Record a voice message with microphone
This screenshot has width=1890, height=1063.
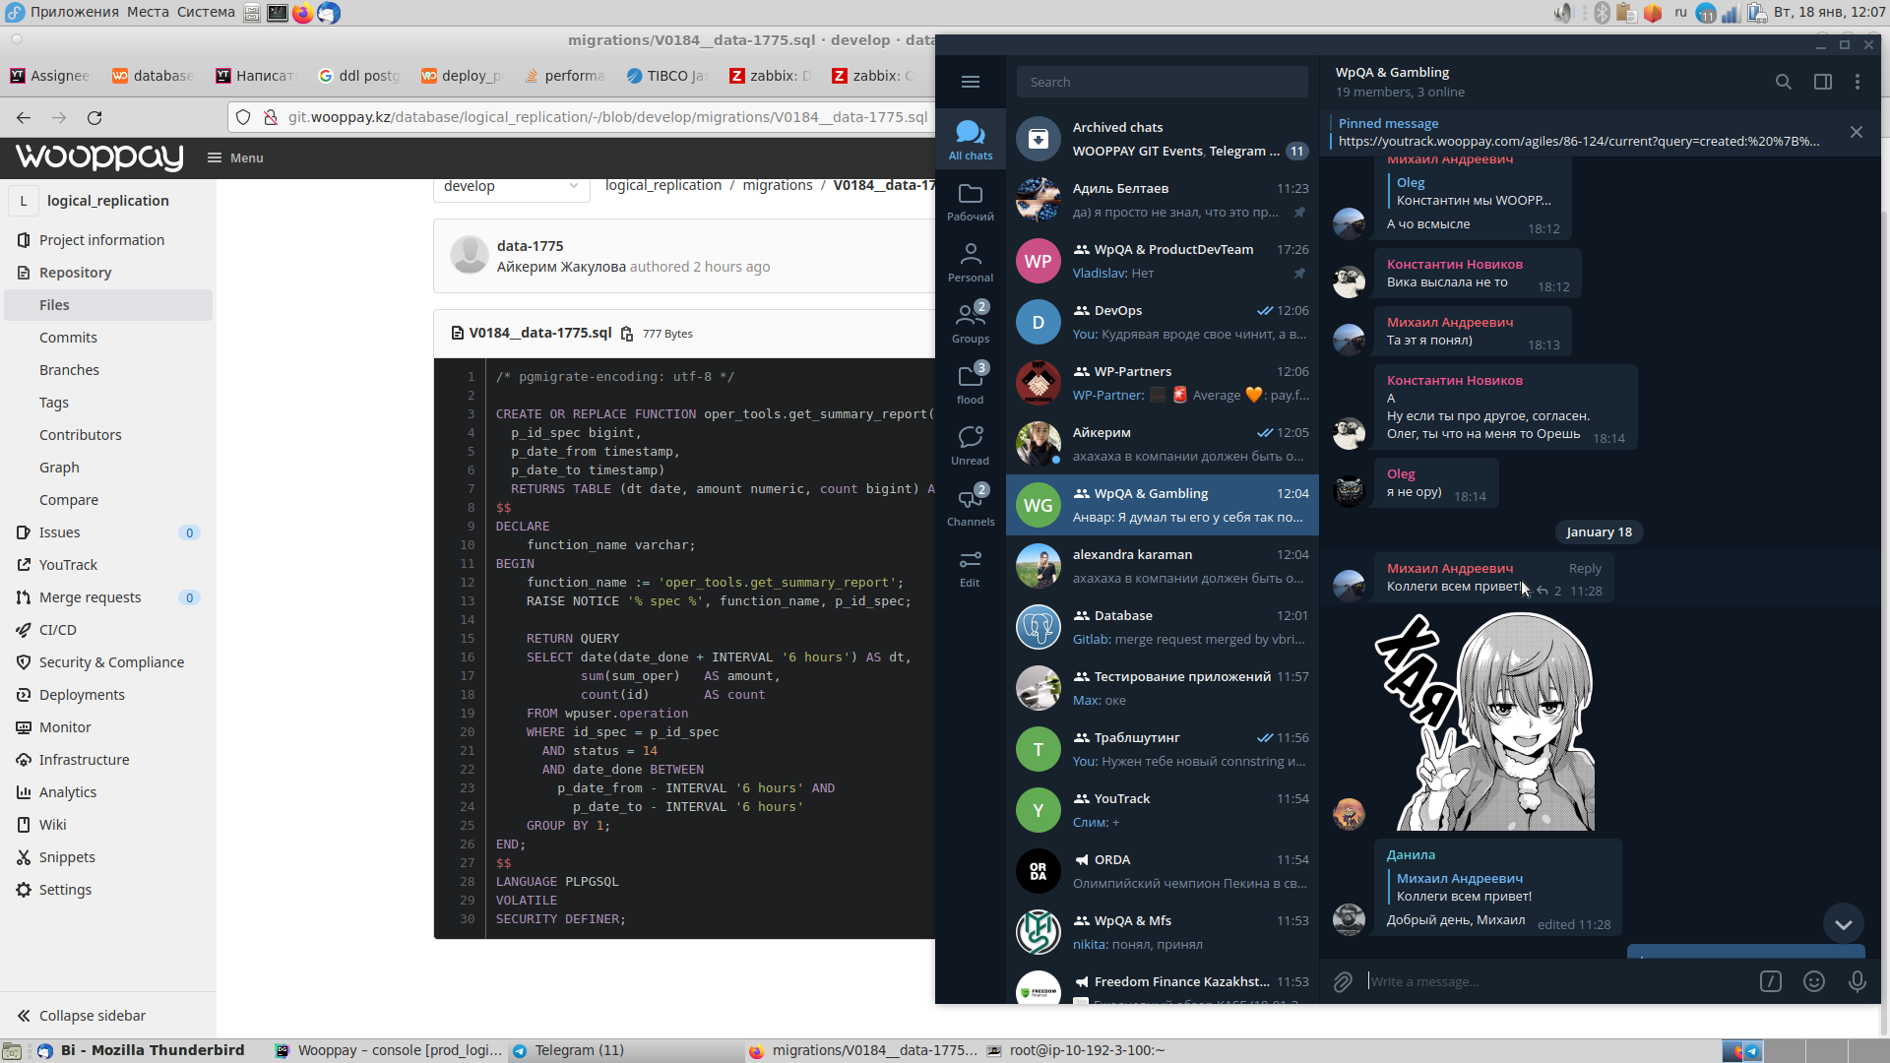coord(1857,981)
